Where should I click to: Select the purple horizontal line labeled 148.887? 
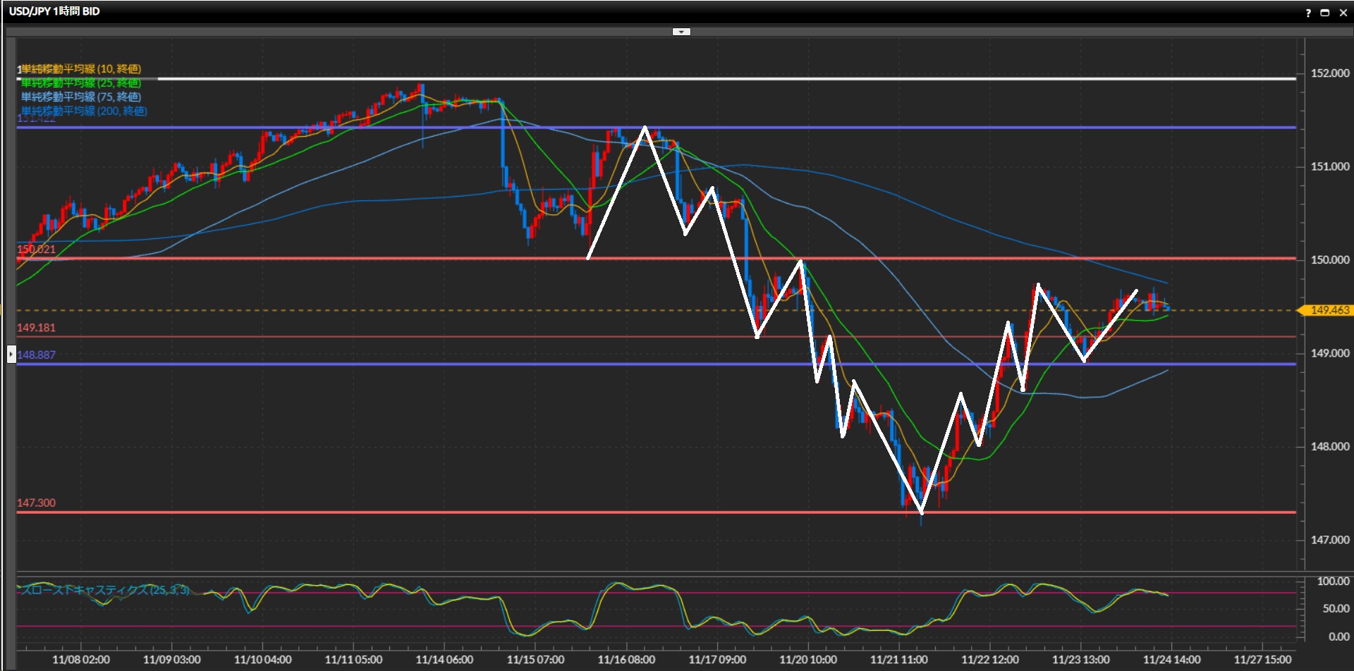click(423, 364)
